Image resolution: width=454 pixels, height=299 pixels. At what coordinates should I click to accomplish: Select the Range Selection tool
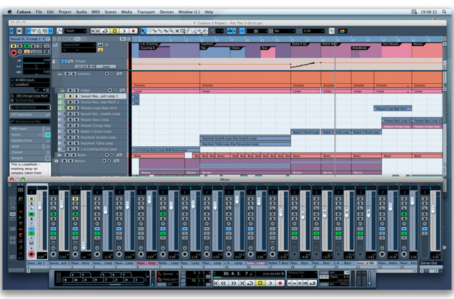point(149,31)
